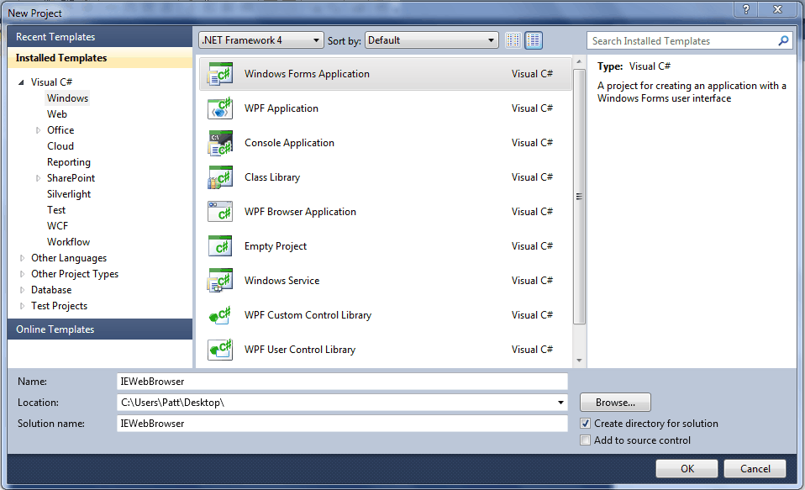This screenshot has height=490, width=805.
Task: Select the Cloud category in tree
Action: point(61,146)
